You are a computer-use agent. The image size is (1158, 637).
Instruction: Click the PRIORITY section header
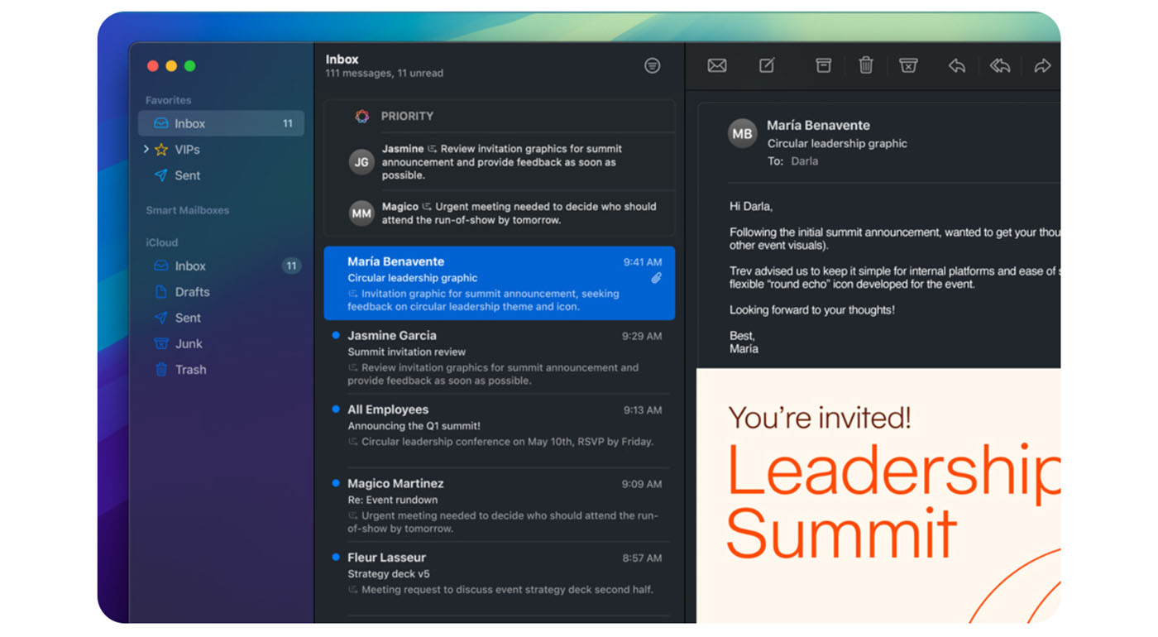[x=407, y=117]
